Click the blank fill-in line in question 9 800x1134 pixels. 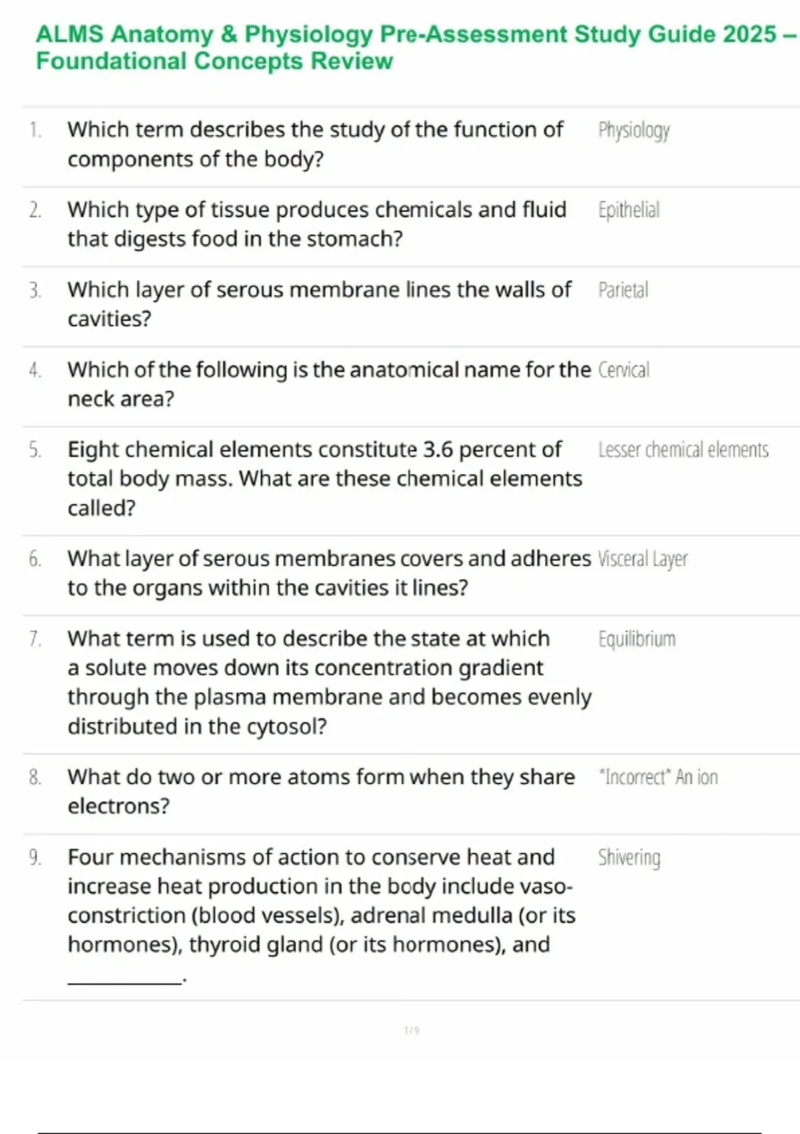(x=124, y=979)
